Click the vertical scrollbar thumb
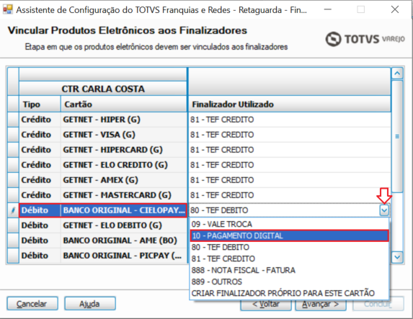Image resolution: width=413 pixels, height=319 pixels. 397,136
